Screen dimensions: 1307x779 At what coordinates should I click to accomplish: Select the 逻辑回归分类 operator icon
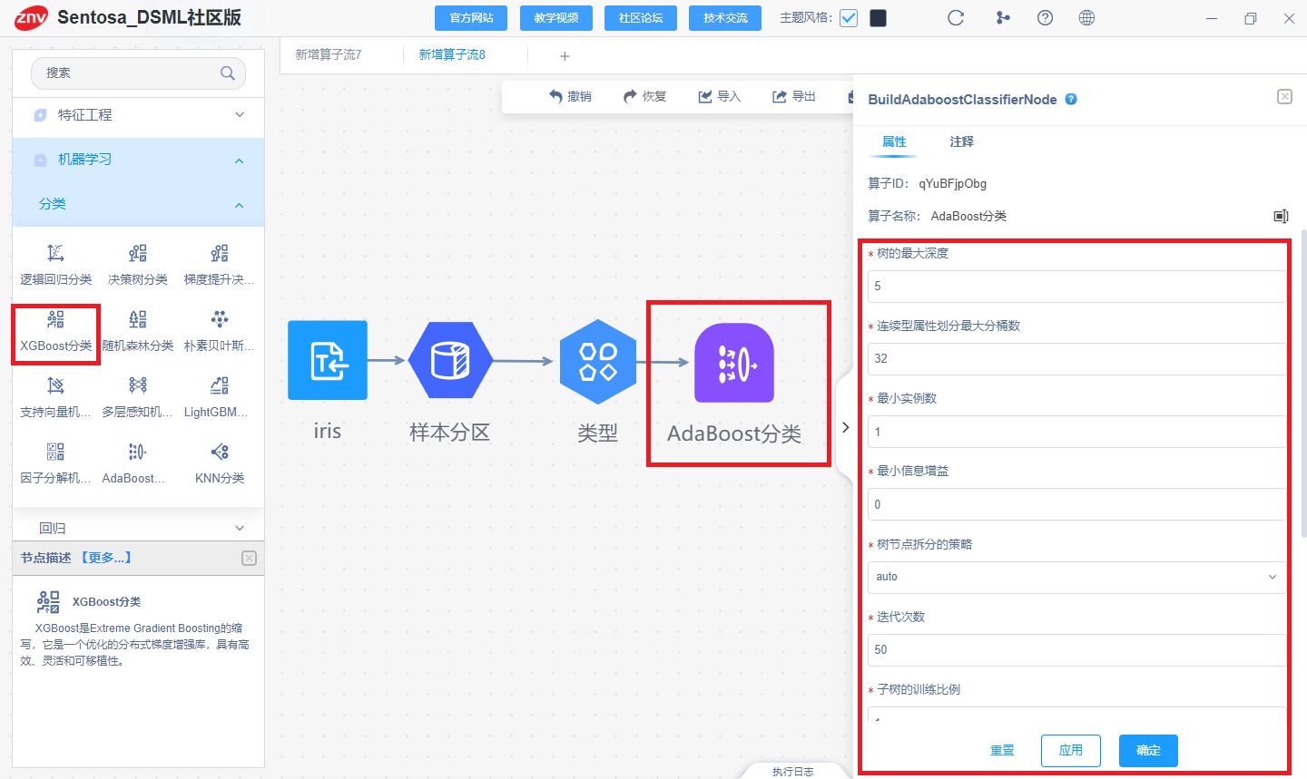pyautogui.click(x=55, y=253)
